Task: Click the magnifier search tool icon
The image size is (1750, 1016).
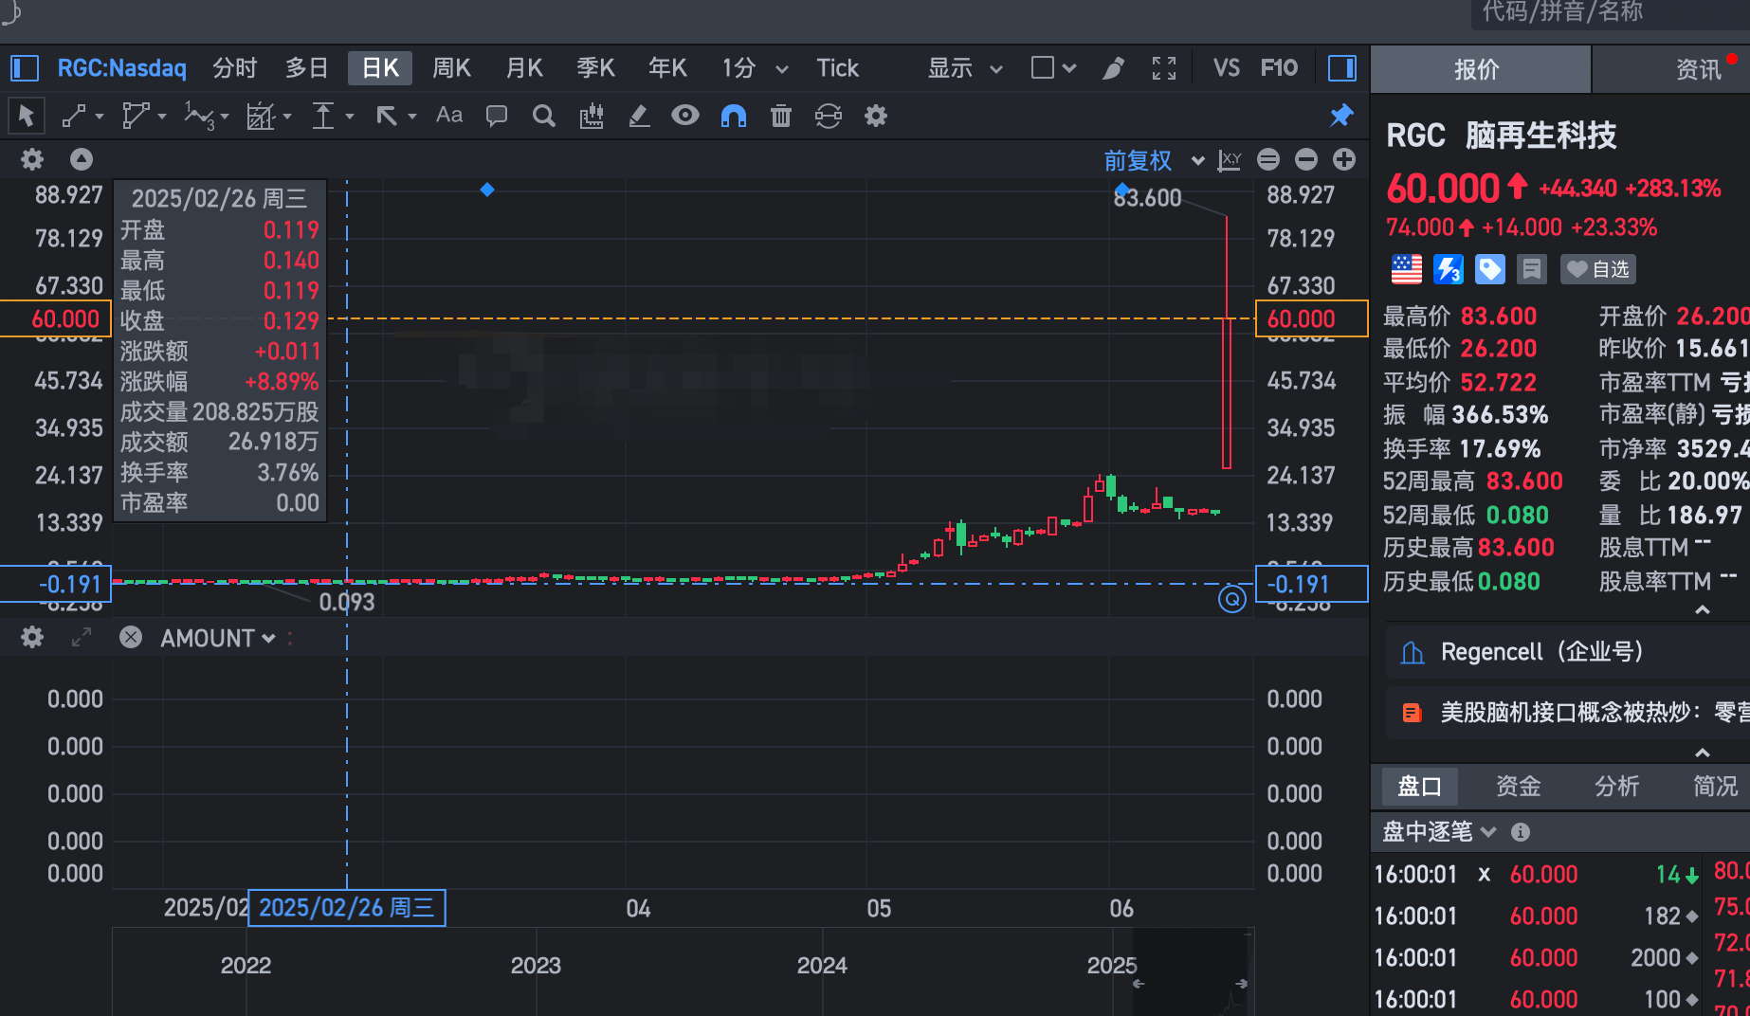Action: pyautogui.click(x=544, y=116)
